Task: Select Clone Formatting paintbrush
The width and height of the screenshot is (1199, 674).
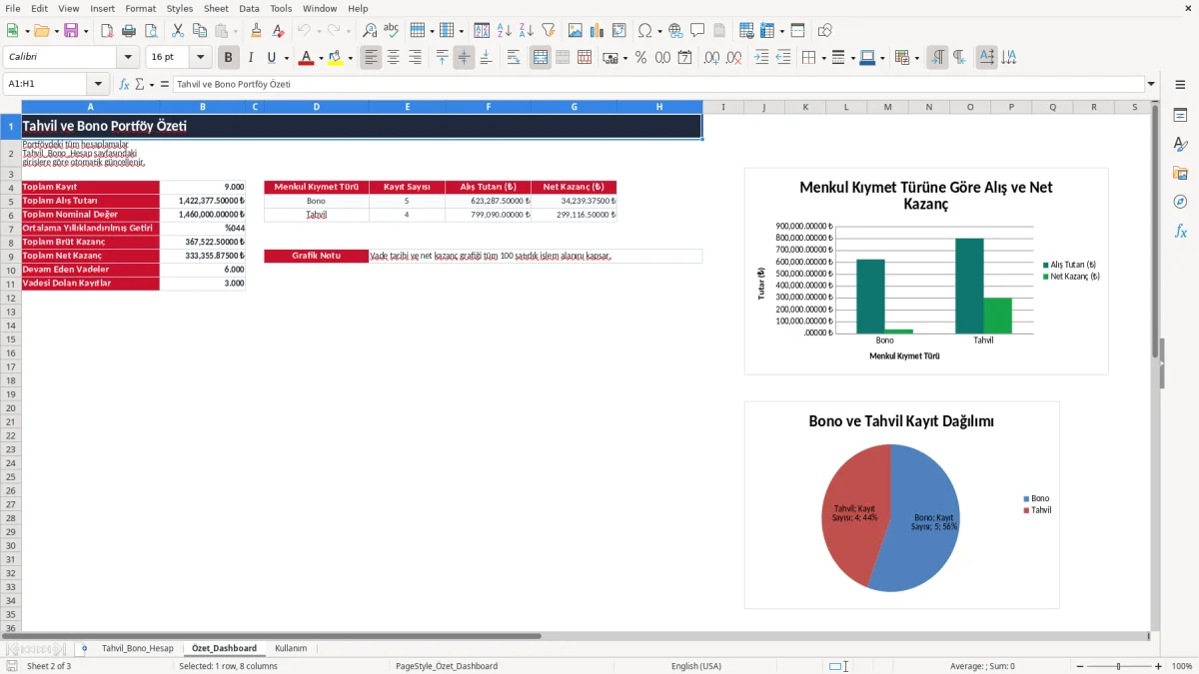Action: (256, 31)
